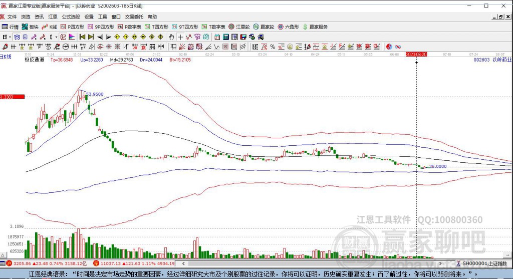
Task: Open the 赢家轮 wheel tool
Action: [264, 27]
